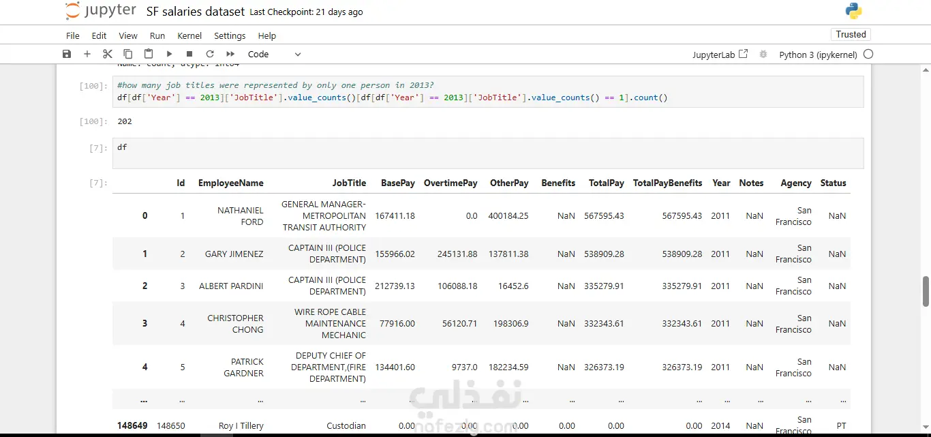Restart kernel and run all cells icon
Image resolution: width=931 pixels, height=437 pixels.
(230, 54)
